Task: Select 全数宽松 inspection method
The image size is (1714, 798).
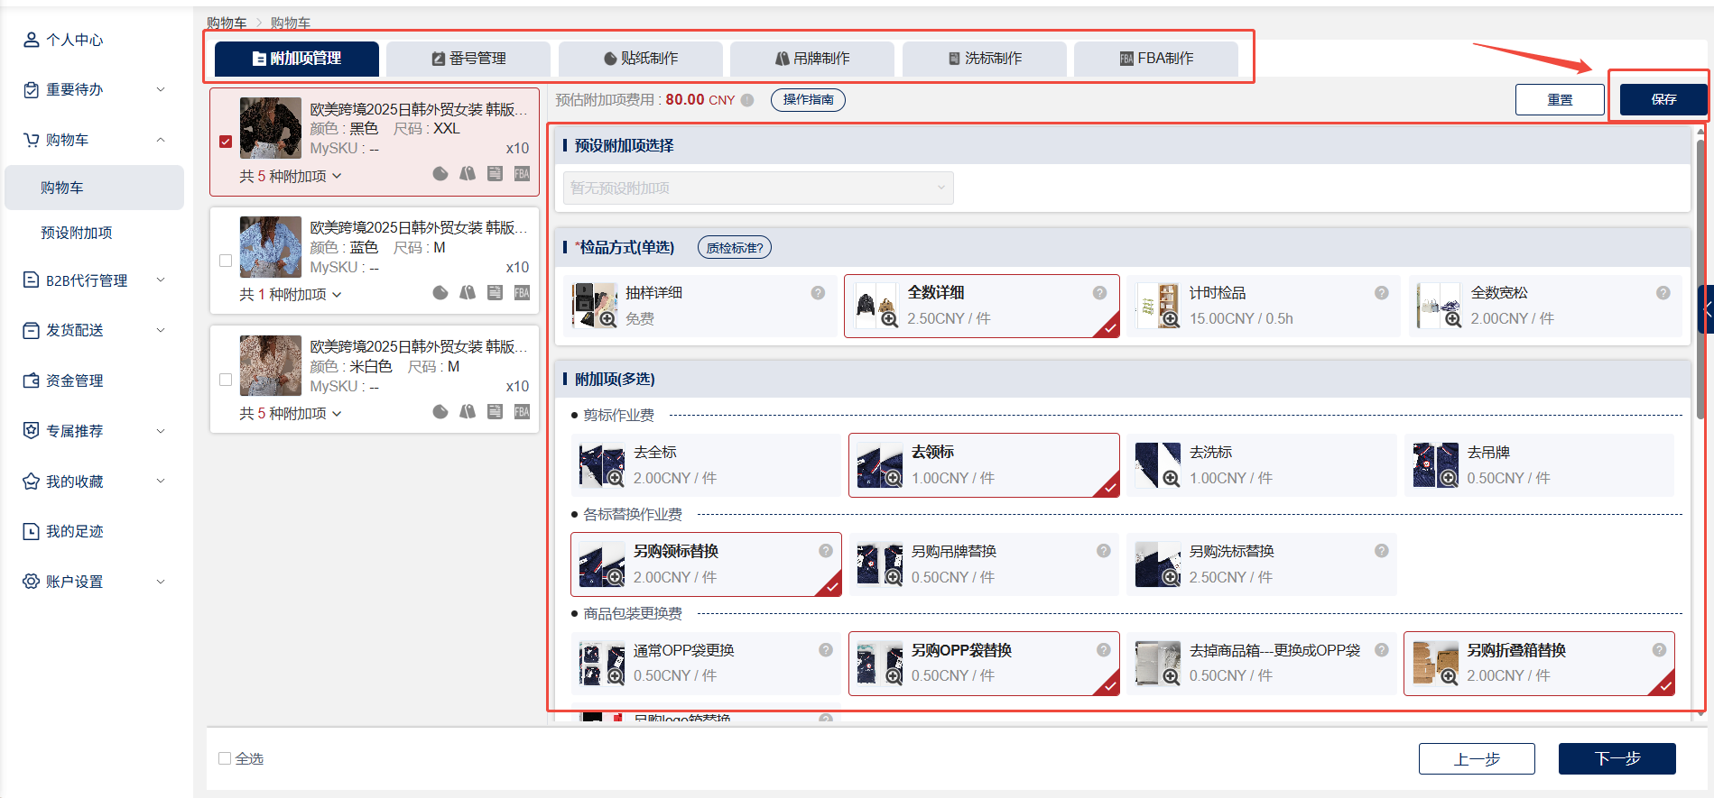Action: coord(1544,306)
